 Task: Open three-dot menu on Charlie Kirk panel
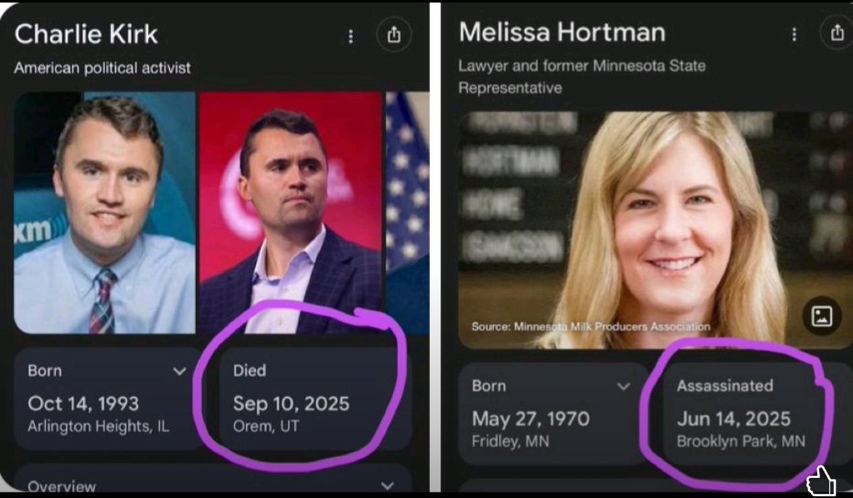(x=350, y=36)
